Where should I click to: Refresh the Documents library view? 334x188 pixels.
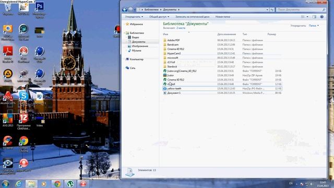[x=272, y=9]
